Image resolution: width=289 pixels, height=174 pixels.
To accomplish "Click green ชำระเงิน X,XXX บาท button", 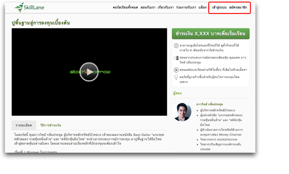I will (211, 34).
